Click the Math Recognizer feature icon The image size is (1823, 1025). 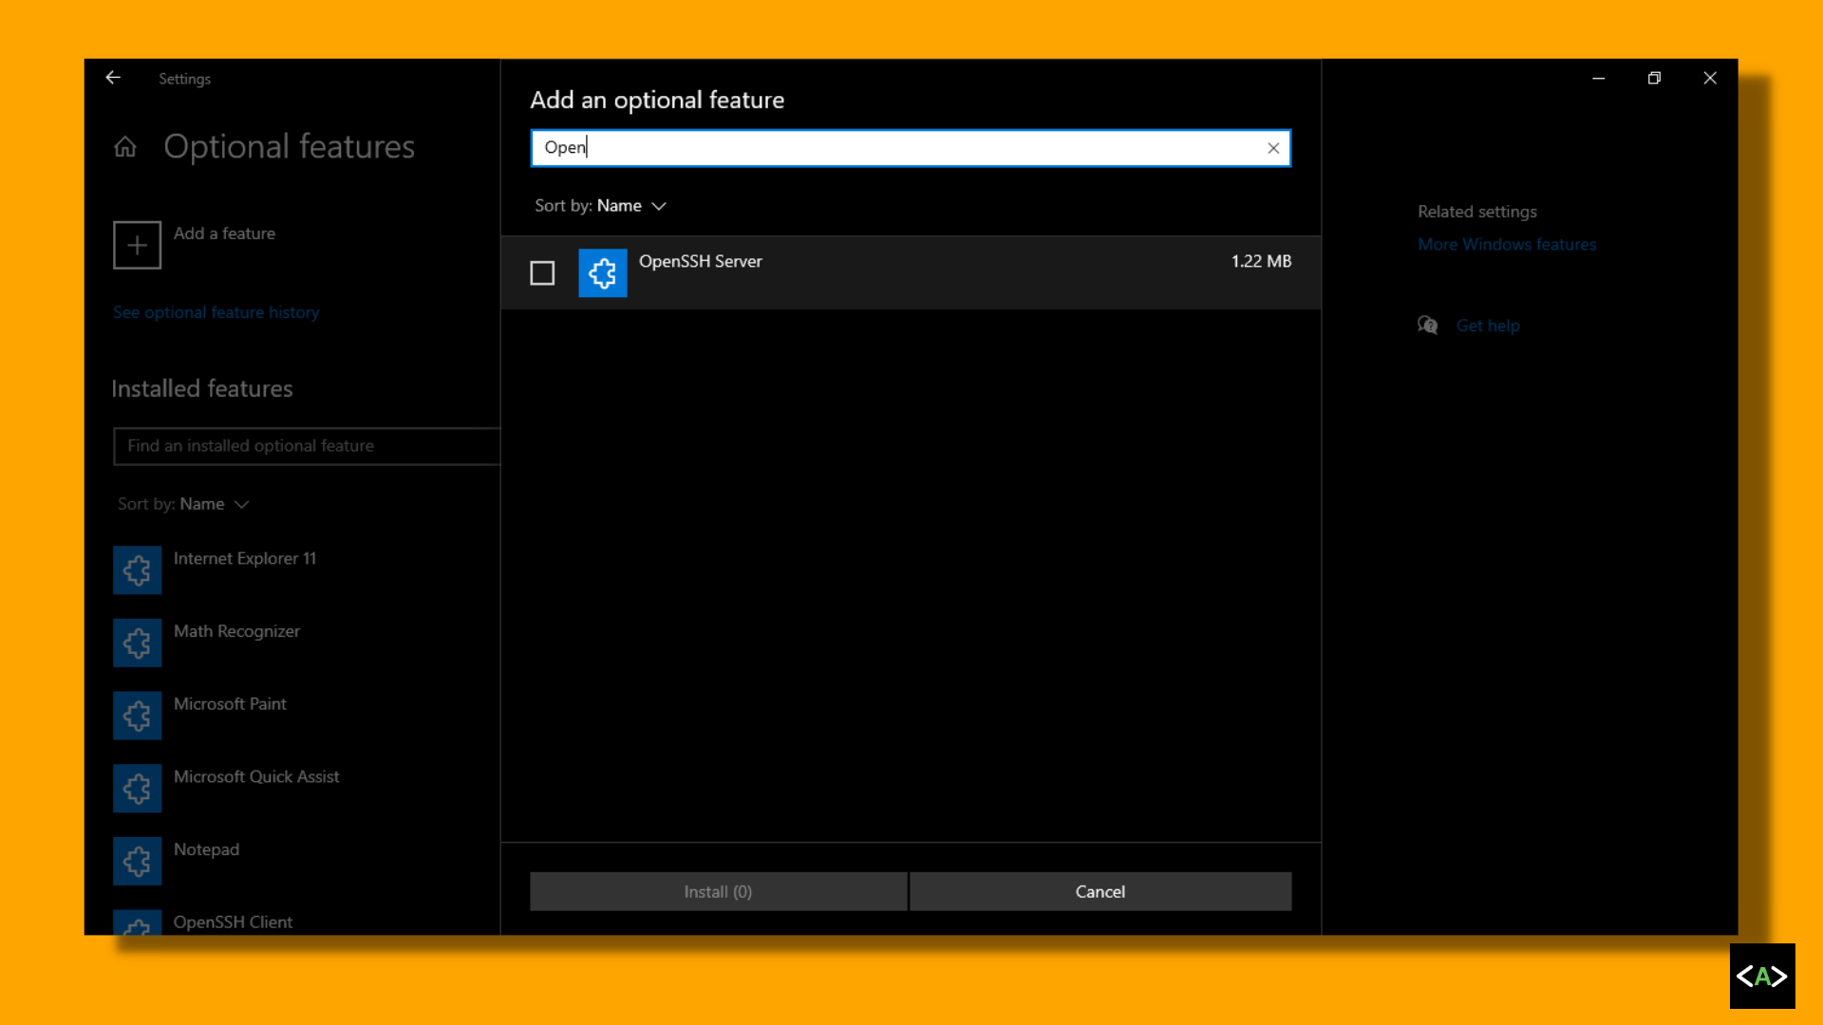coord(138,643)
